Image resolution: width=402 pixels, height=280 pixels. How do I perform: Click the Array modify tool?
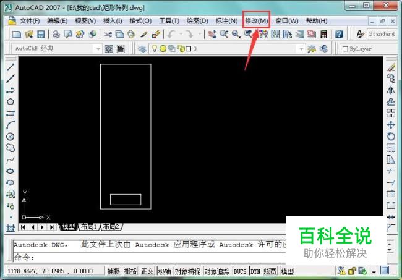point(391,113)
